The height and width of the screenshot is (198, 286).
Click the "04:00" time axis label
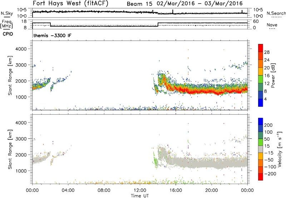pyautogui.click(x=68, y=190)
